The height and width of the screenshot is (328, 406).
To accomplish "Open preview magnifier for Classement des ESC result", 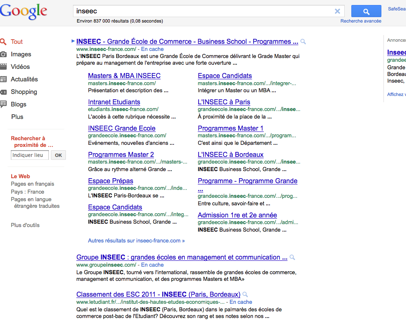I will [245, 295].
